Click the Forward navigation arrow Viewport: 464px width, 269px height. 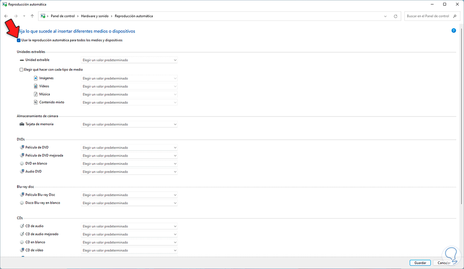click(15, 16)
